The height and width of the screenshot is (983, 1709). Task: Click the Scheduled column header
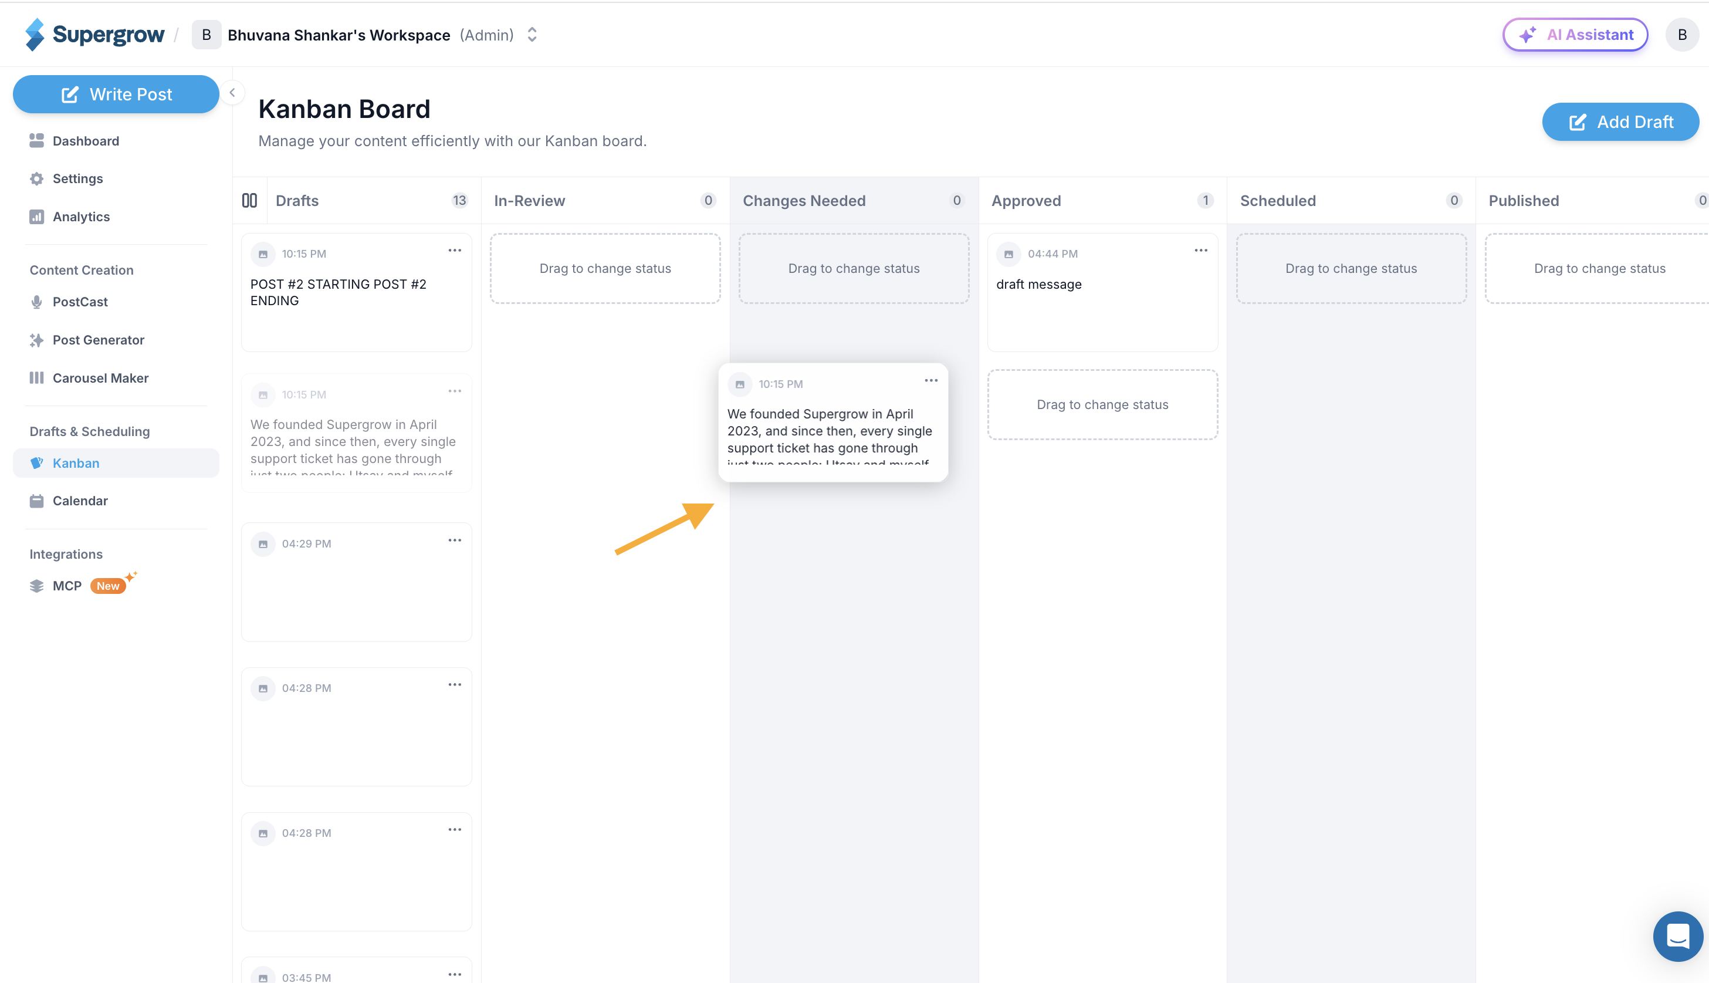click(1278, 201)
